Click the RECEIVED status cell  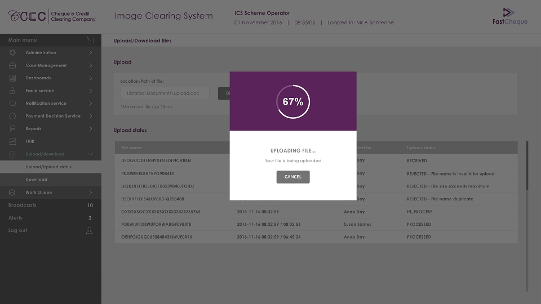tap(417, 160)
